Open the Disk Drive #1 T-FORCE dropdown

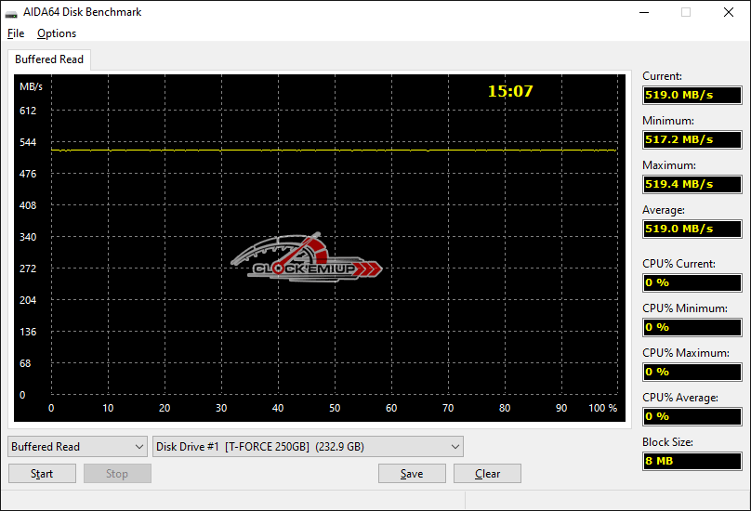pyautogui.click(x=308, y=447)
